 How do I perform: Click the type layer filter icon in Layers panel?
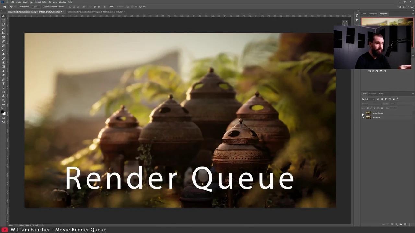[386, 99]
